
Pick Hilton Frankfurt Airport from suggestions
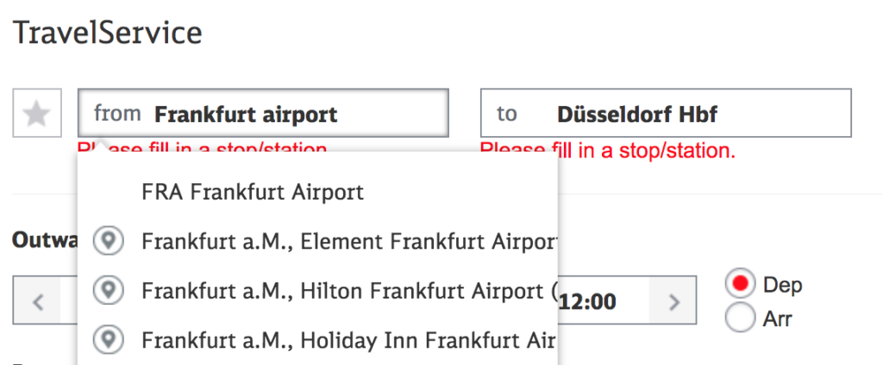[317, 290]
